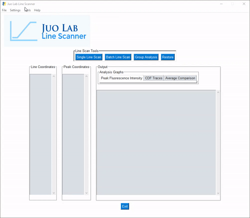The height and width of the screenshot is (218, 250).
Task: Select the CDF Traces tab
Action: click(x=154, y=78)
